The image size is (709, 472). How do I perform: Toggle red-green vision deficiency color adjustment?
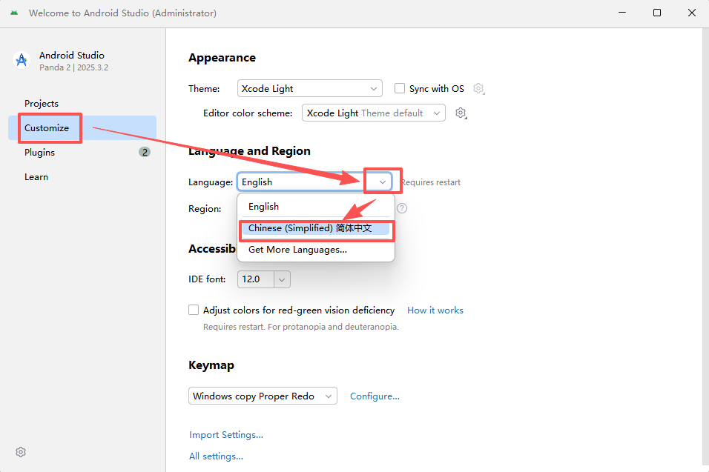pyautogui.click(x=194, y=310)
